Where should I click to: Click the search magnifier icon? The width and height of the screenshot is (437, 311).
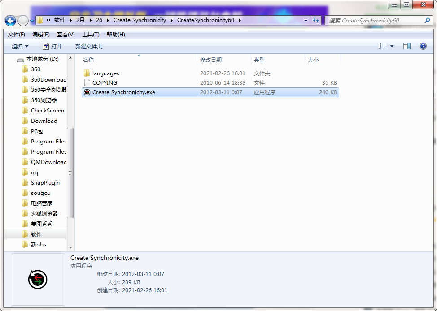(x=427, y=20)
